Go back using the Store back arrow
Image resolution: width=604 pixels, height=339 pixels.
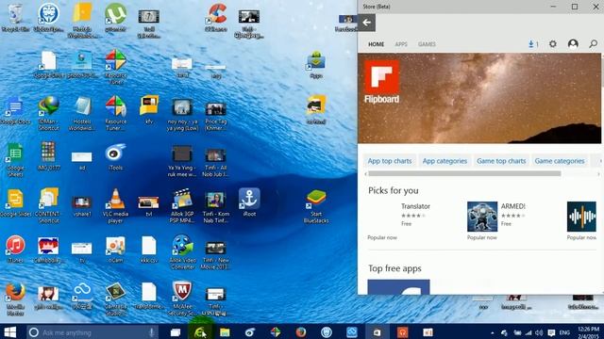(x=366, y=23)
